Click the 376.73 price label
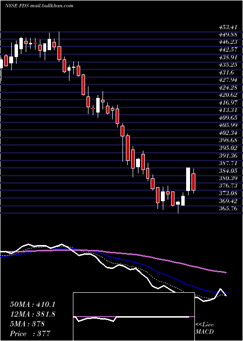 click(228, 186)
